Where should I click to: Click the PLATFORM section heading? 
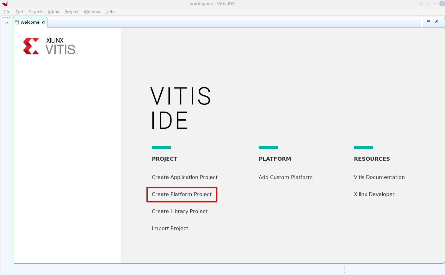275,159
